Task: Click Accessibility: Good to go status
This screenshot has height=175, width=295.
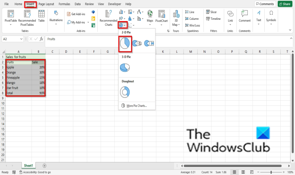Action: point(35,172)
